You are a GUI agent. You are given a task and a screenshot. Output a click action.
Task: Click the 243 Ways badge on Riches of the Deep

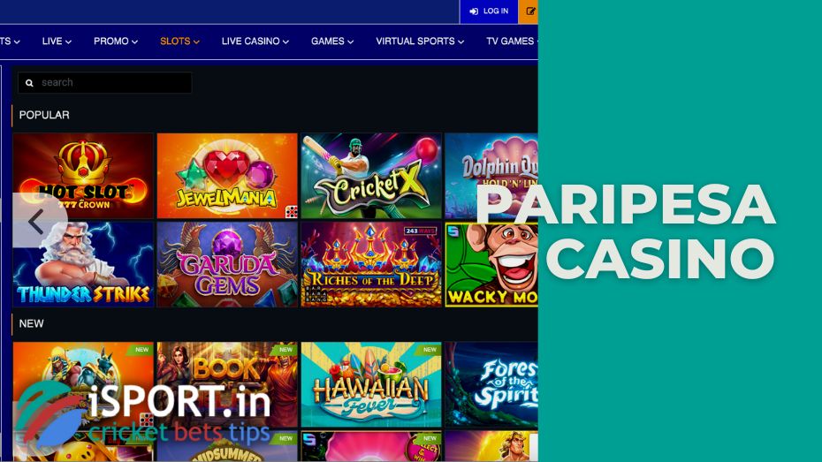click(x=421, y=231)
